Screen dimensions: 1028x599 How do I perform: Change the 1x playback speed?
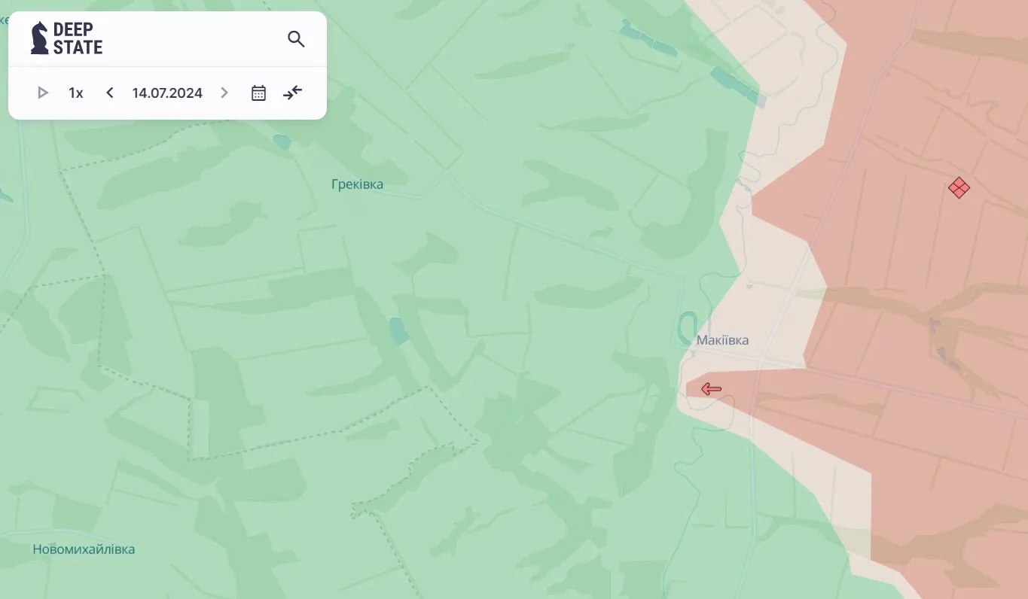[x=75, y=93]
